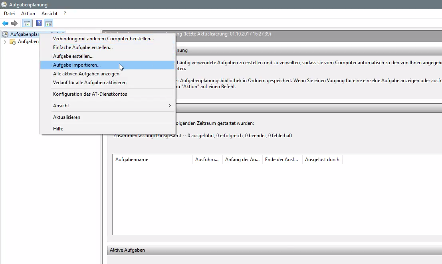
Task: Click the 'Ausgelöst durch' column header
Action: [x=322, y=160]
